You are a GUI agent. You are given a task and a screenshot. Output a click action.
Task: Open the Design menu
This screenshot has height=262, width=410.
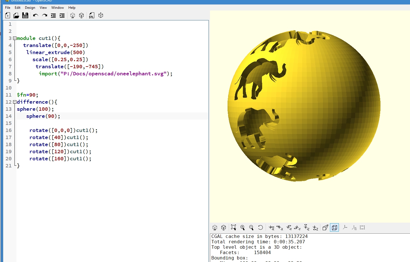click(30, 8)
